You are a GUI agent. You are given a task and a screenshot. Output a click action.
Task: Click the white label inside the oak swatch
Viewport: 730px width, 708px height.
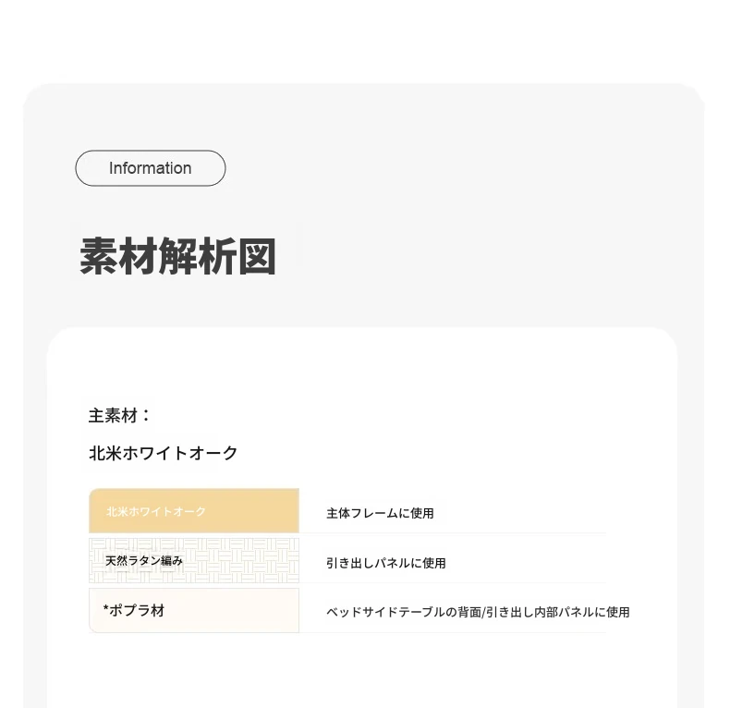(156, 511)
